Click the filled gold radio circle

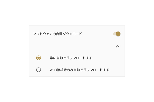tap(38, 58)
